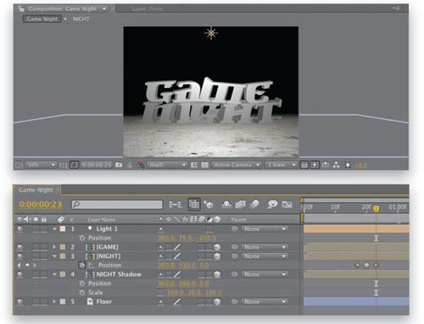The width and height of the screenshot is (424, 324).
Task: Go to the next keyframe on [NIGHT] Position
Action: click(35, 266)
